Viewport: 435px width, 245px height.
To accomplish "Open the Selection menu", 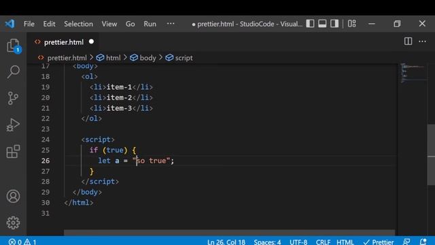I will (79, 24).
